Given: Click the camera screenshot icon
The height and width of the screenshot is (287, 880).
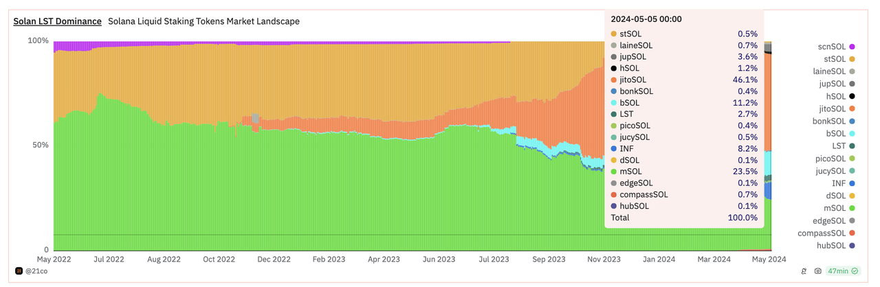Looking at the screenshot, I should (818, 271).
